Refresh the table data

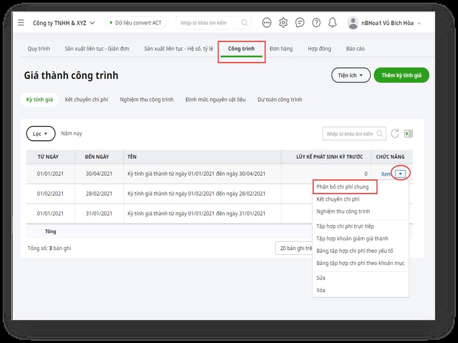click(x=395, y=133)
